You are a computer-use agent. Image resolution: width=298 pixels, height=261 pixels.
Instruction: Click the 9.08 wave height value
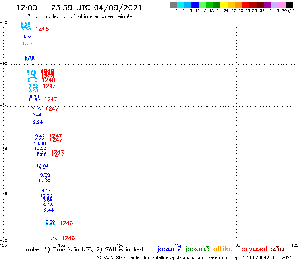pyautogui.click(x=48, y=205)
